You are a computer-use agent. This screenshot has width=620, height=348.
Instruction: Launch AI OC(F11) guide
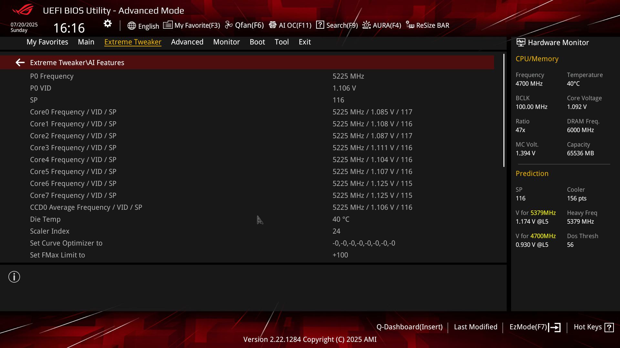point(290,25)
